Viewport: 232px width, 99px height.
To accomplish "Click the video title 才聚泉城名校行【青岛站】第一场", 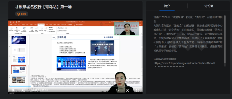I will click(x=43, y=7).
